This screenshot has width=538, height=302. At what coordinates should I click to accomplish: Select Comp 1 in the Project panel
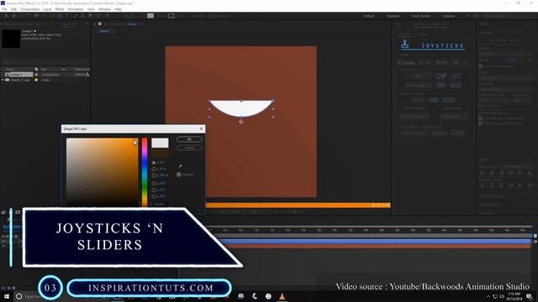pos(18,75)
